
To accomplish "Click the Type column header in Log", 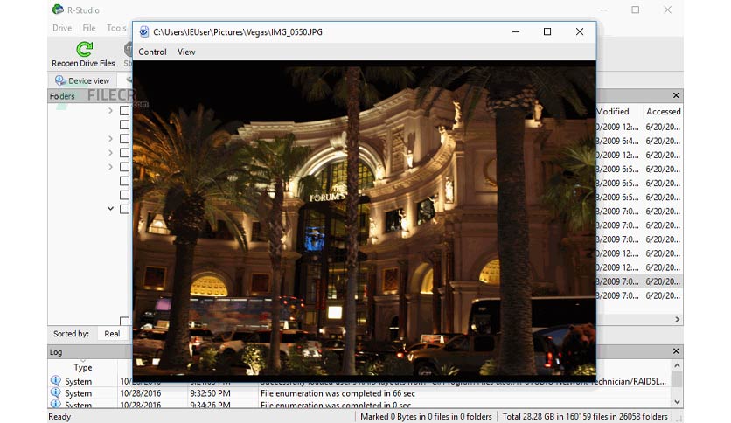I will (83, 367).
